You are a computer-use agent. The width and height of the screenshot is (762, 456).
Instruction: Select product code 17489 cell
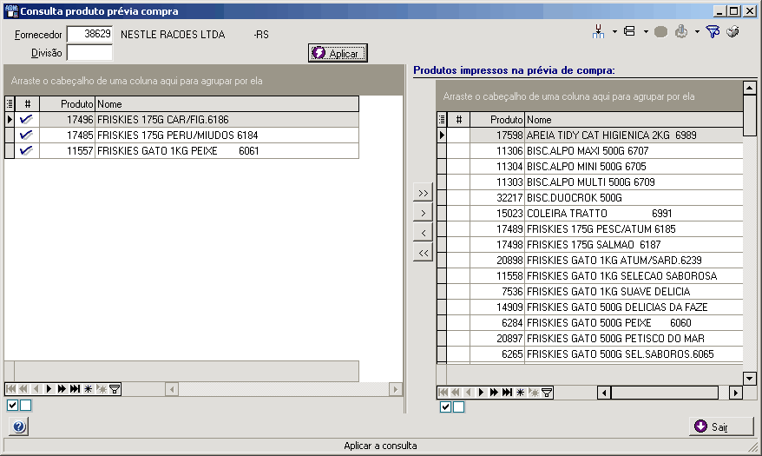click(x=497, y=229)
